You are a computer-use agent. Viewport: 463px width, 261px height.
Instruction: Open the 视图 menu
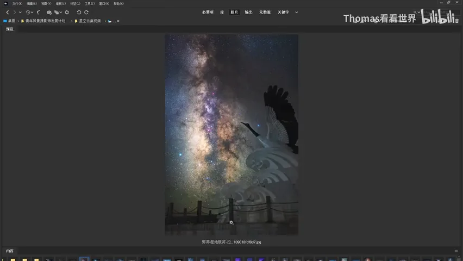tap(46, 4)
